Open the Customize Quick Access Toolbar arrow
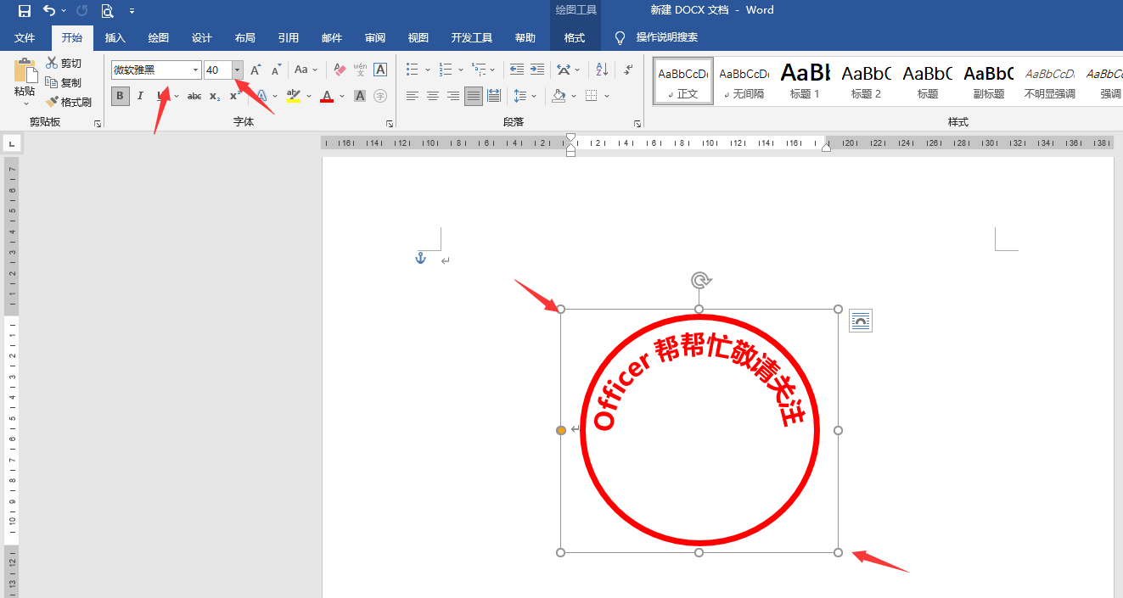The width and height of the screenshot is (1123, 598). pyautogui.click(x=132, y=11)
